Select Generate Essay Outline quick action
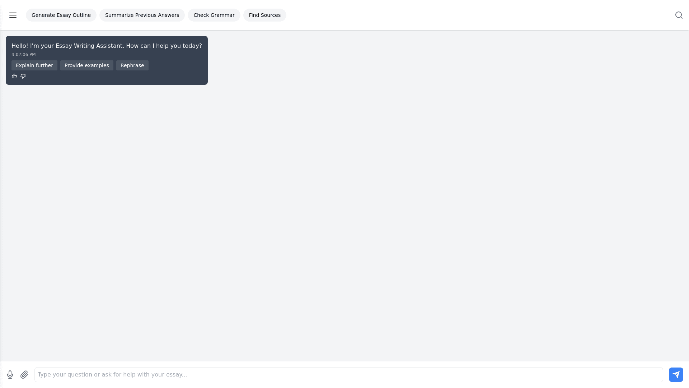 [61, 15]
